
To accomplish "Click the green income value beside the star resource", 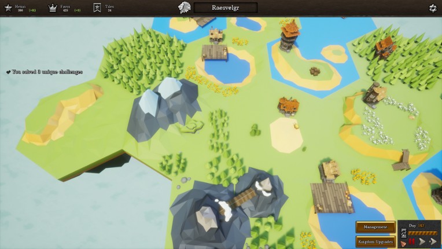I will [32, 10].
